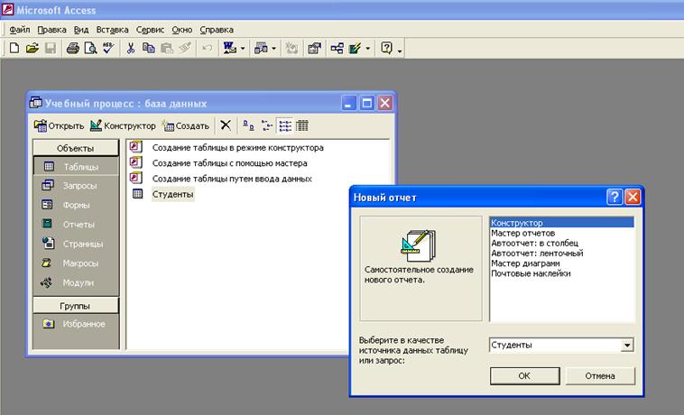
Task: Run the spelling check toolbar icon
Action: pyautogui.click(x=108, y=48)
